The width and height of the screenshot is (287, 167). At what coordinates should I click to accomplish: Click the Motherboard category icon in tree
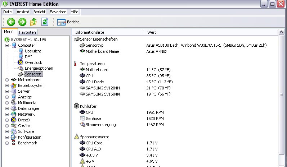[14, 80]
